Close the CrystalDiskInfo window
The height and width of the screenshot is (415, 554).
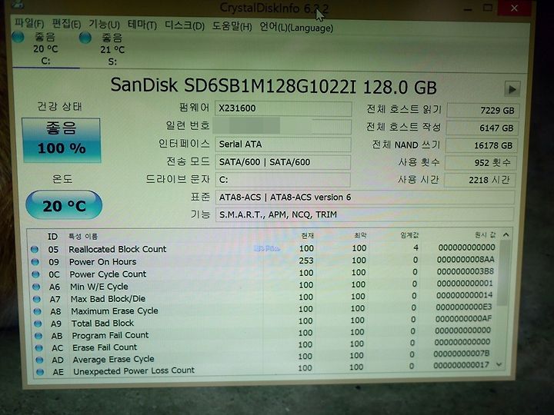click(x=515, y=8)
